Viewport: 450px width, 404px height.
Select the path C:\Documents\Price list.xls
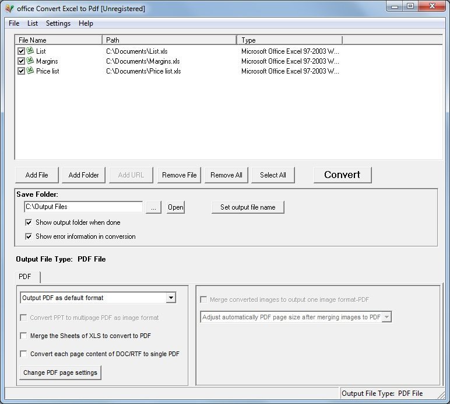point(143,71)
